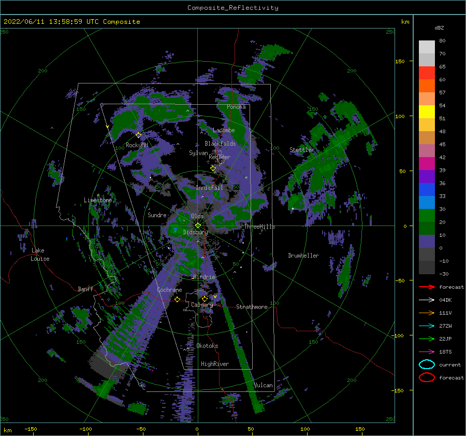
Task: Click the Innisfail label
Action: point(209,188)
